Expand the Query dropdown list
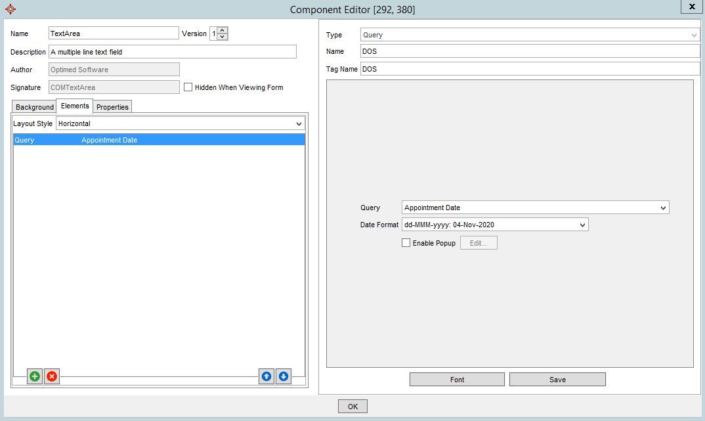This screenshot has width=705, height=421. pyautogui.click(x=664, y=208)
